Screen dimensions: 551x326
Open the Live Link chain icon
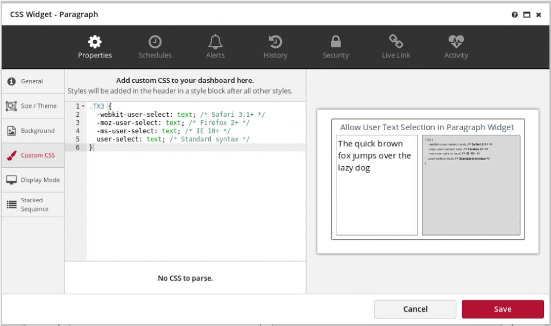(x=395, y=41)
